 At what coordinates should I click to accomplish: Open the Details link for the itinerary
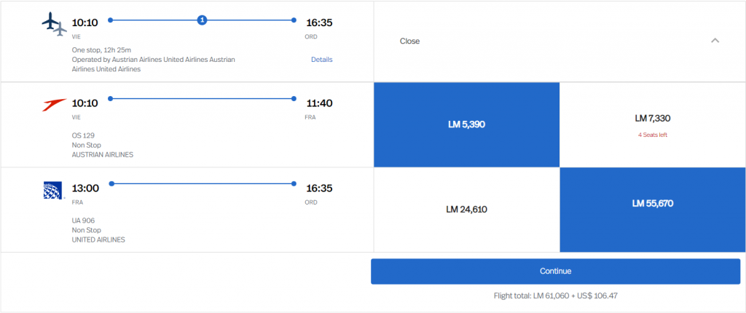coord(321,60)
